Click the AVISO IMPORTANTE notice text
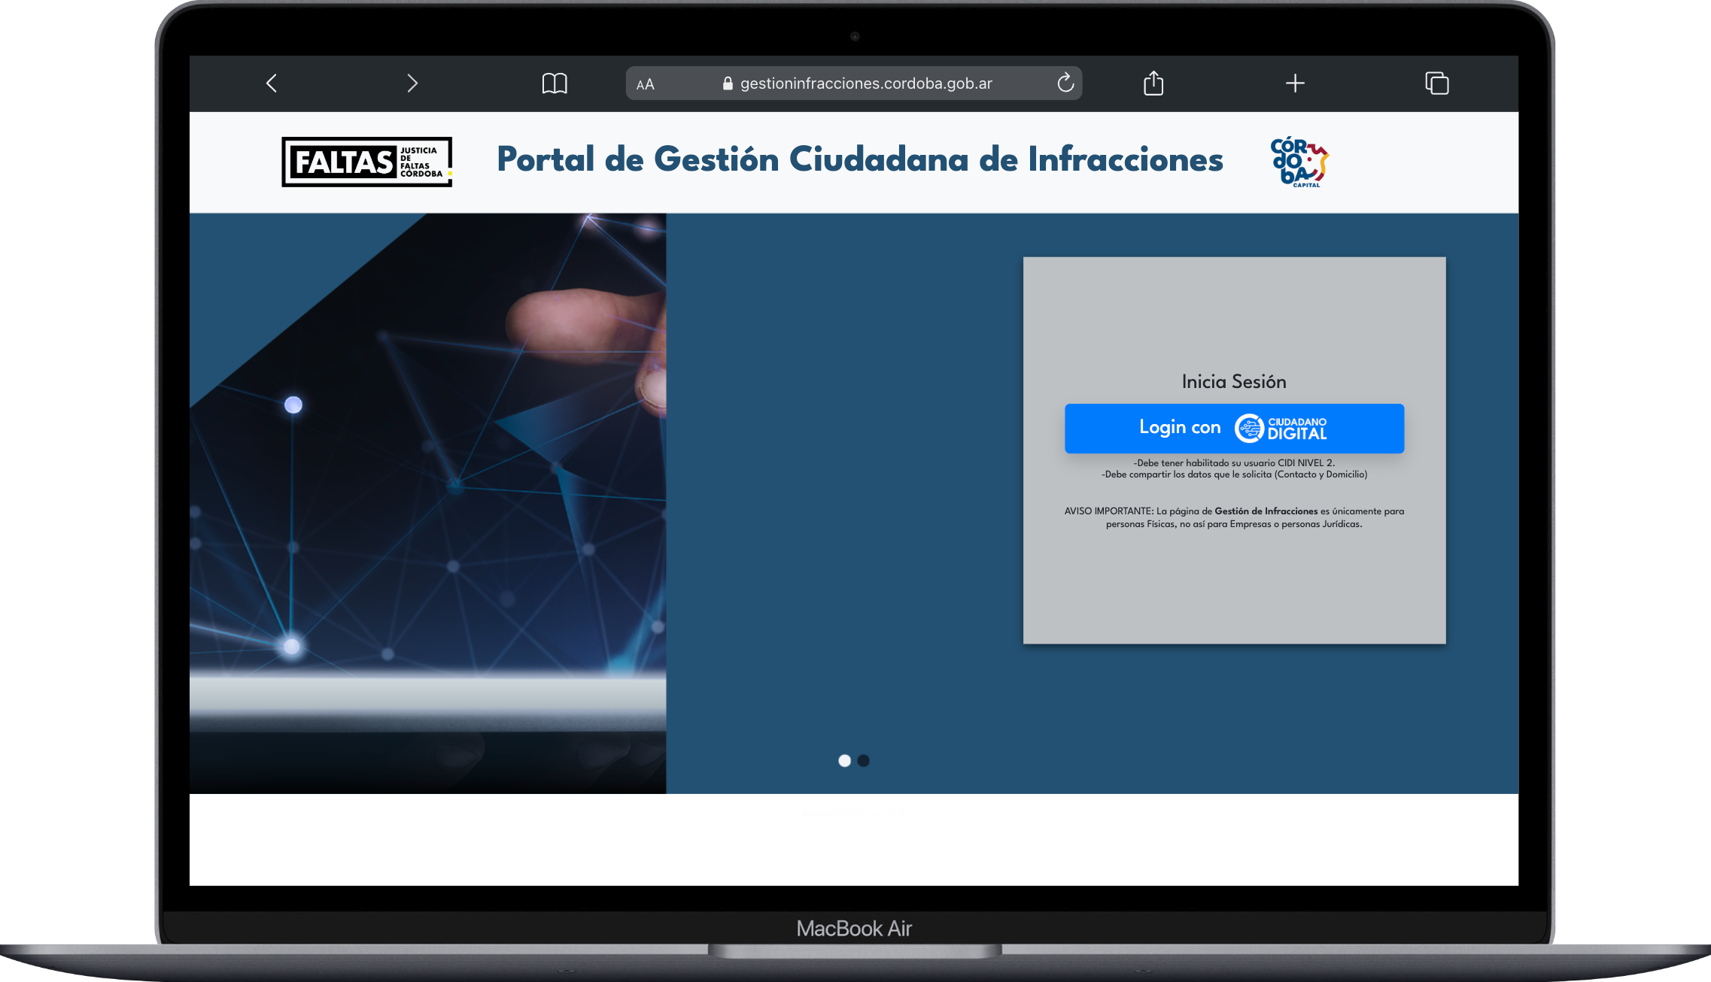 (1234, 517)
